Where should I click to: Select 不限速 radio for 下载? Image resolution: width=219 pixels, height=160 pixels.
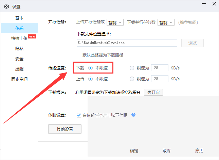point(90,68)
